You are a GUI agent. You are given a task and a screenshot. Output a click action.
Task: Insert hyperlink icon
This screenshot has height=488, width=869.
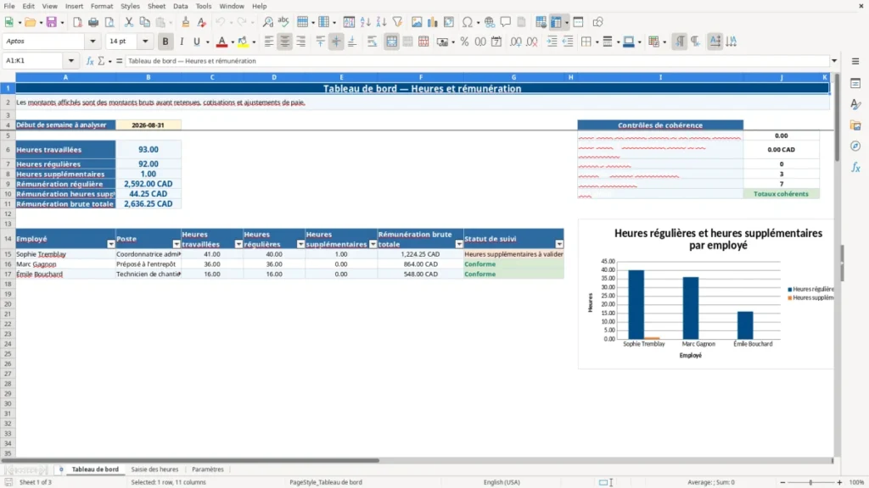click(490, 22)
